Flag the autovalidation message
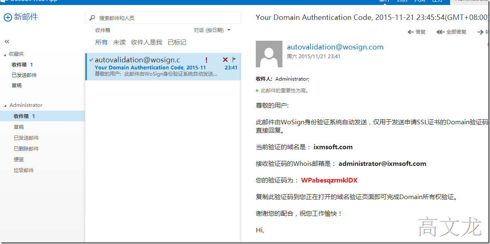The height and width of the screenshot is (244, 490). click(x=234, y=59)
